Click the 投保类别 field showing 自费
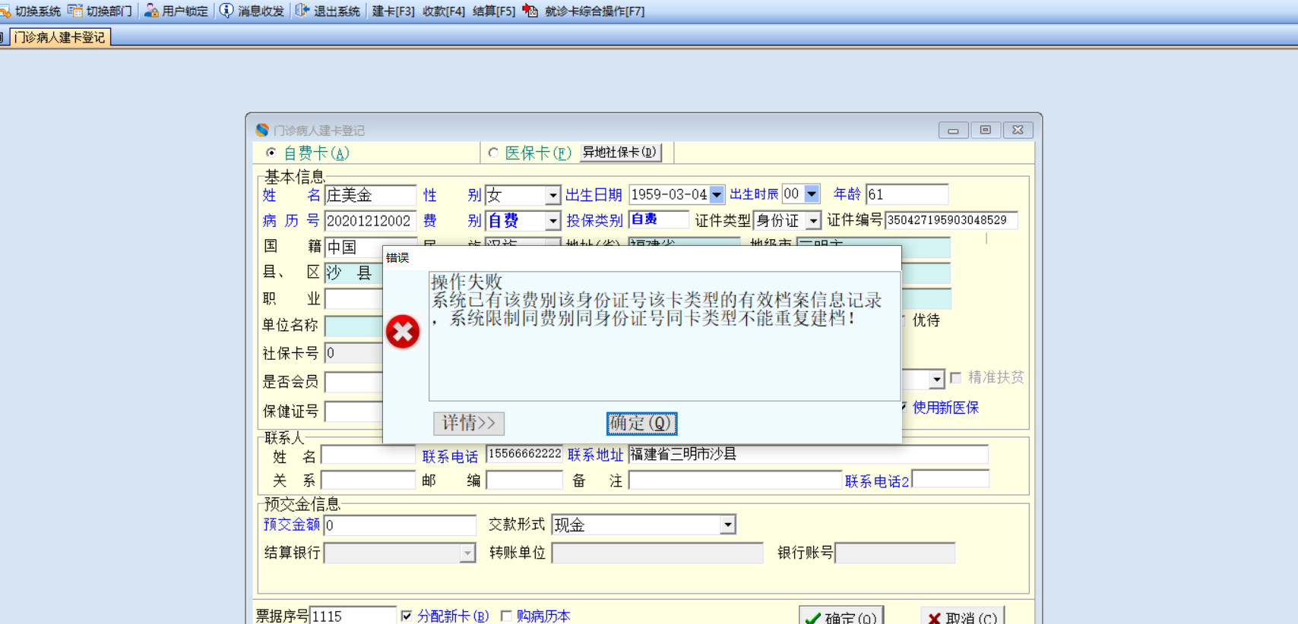The width and height of the screenshot is (1298, 624). pos(659,219)
